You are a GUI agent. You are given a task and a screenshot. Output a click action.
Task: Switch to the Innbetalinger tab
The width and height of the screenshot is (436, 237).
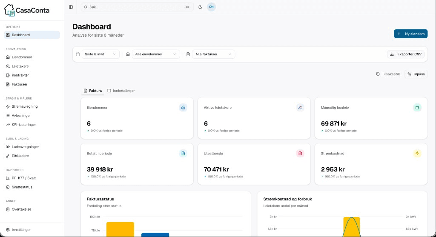coord(121,91)
